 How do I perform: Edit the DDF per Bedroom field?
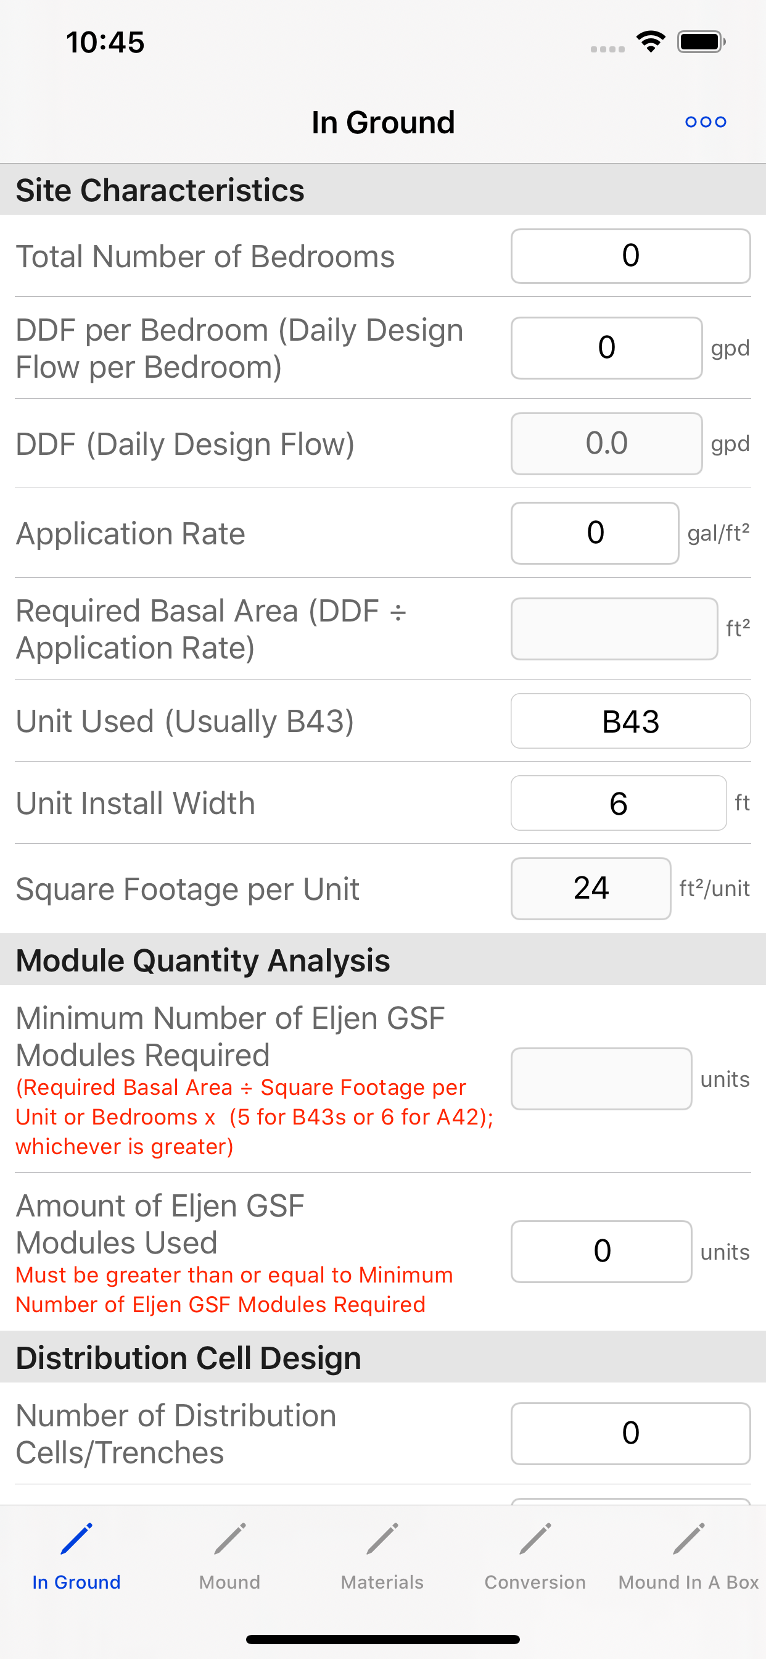pyautogui.click(x=606, y=347)
